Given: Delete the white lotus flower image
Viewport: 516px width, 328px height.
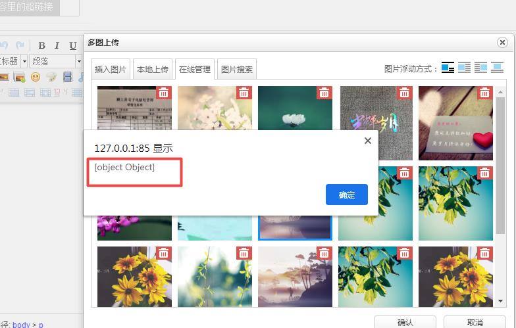Looking at the screenshot, I should click(324, 93).
